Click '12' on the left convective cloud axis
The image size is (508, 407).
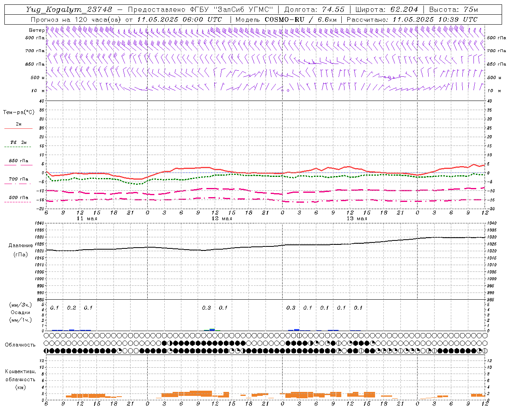coord(42,360)
